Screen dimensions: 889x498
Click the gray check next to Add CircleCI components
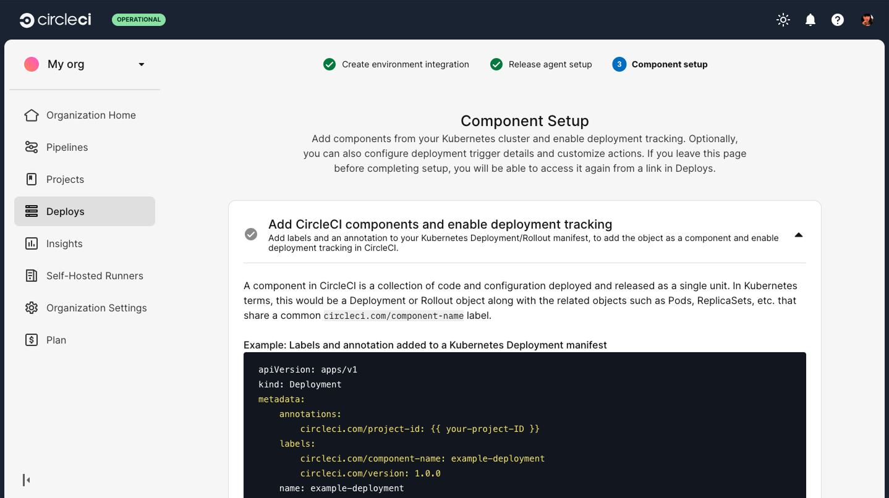click(251, 234)
